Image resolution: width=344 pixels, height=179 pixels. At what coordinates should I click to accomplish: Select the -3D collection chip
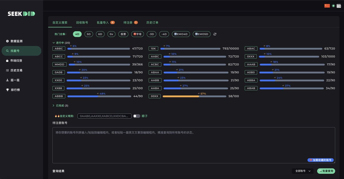[152, 34]
